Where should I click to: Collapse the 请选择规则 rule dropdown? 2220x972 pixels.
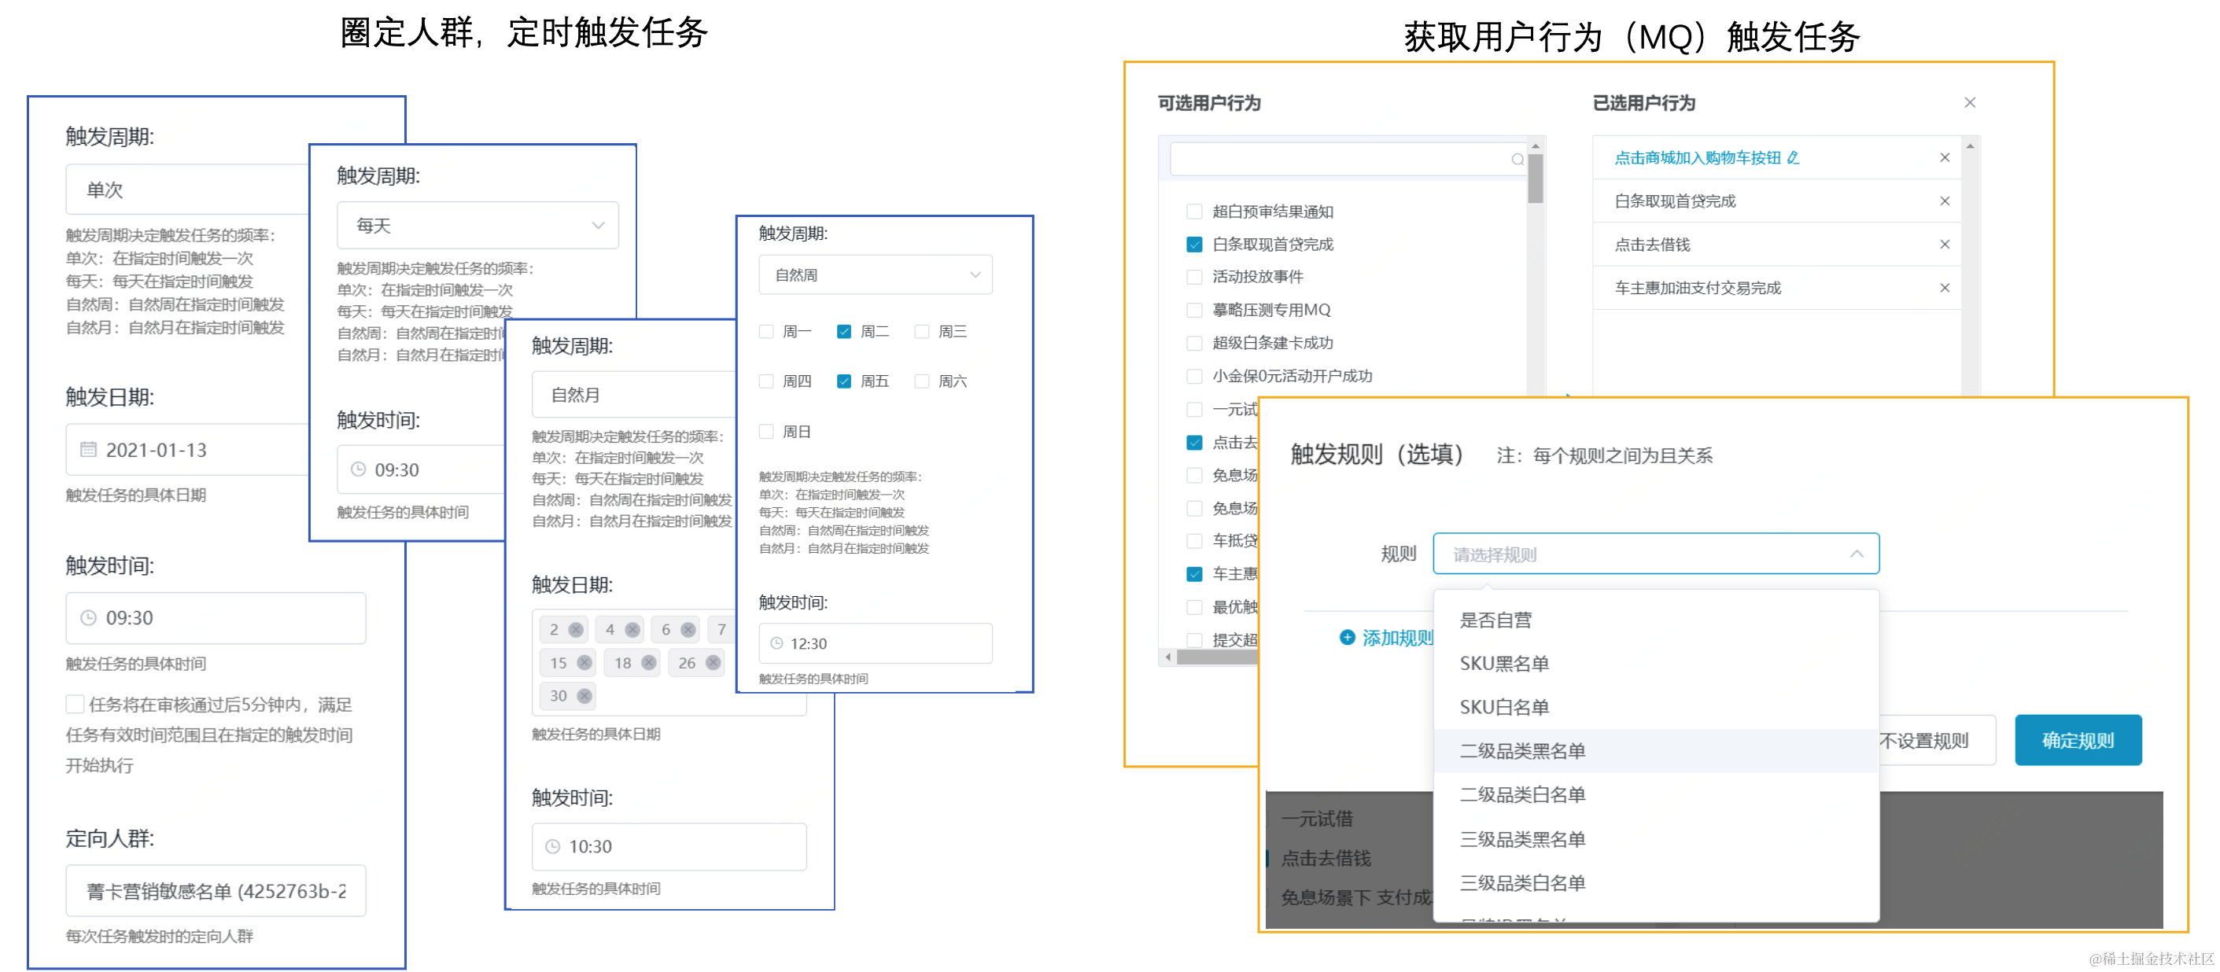pos(1857,554)
